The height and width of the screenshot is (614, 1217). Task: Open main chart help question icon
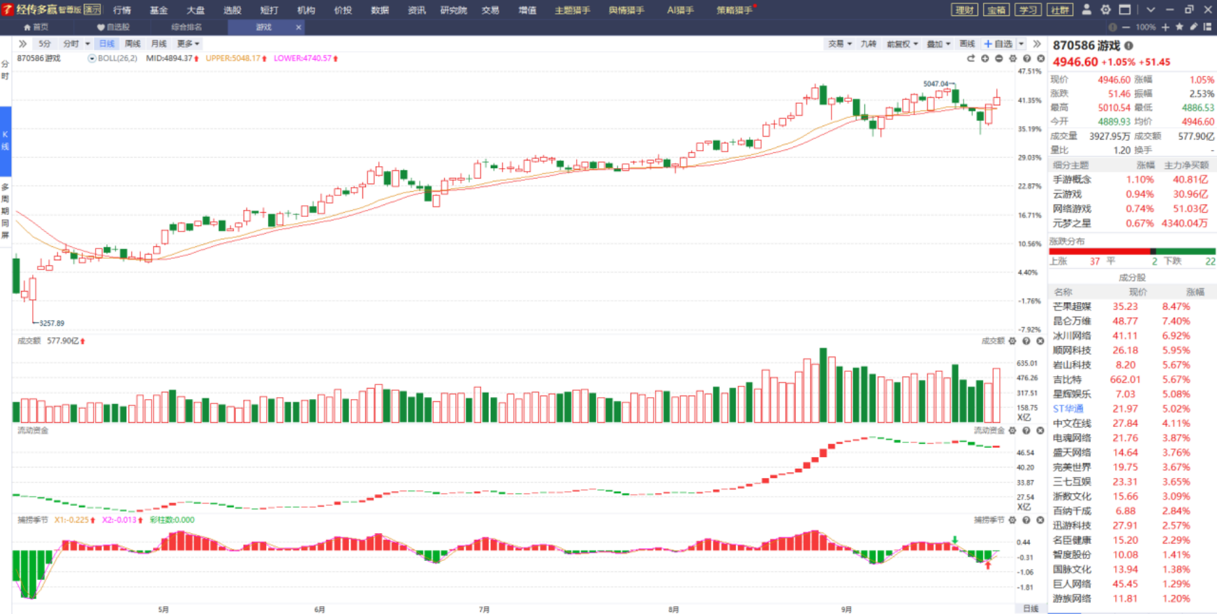[x=1027, y=59]
